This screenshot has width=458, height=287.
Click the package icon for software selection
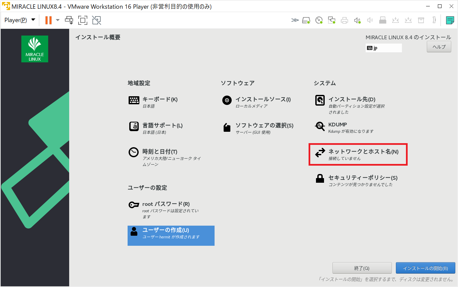pyautogui.click(x=227, y=127)
